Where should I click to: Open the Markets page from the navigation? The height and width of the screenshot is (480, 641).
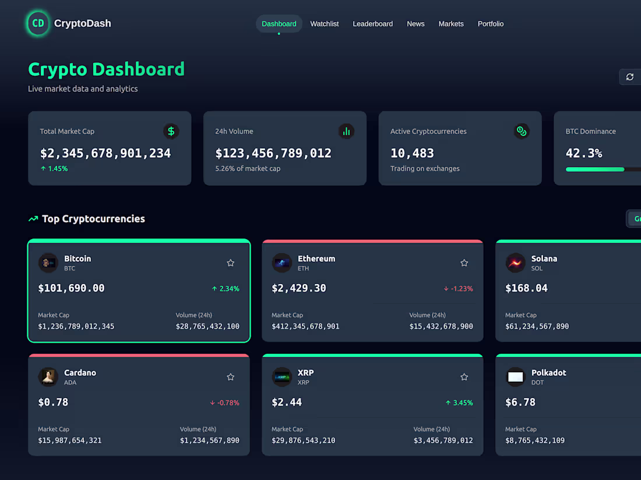click(x=451, y=24)
